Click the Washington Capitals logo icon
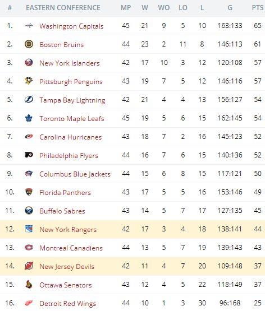 [29, 26]
